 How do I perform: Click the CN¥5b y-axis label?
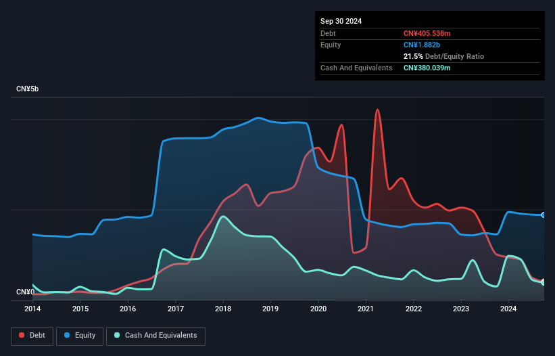coord(27,89)
